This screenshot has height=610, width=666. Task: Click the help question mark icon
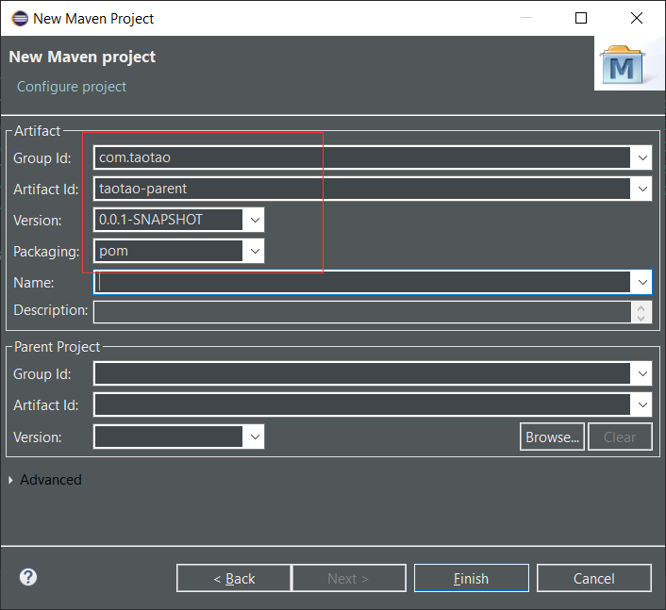tap(28, 577)
